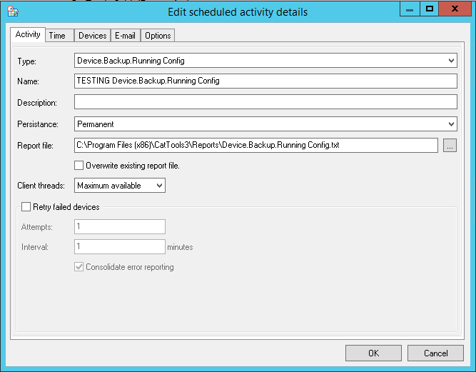The image size is (476, 372).
Task: Open the Options tab
Action: point(158,36)
